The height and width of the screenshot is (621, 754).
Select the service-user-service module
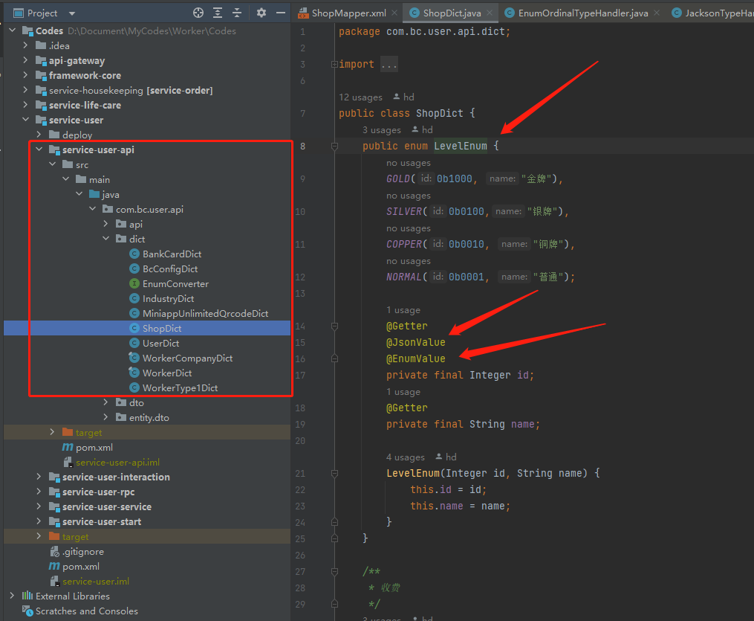click(107, 507)
